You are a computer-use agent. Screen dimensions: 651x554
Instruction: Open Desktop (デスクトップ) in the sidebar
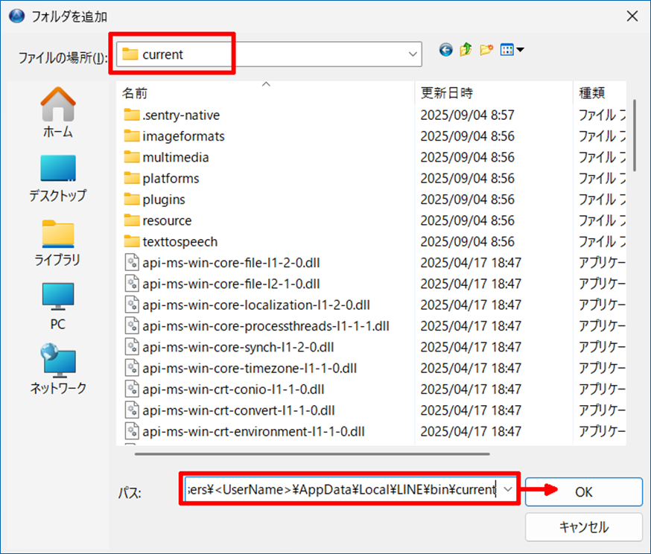coord(57,178)
